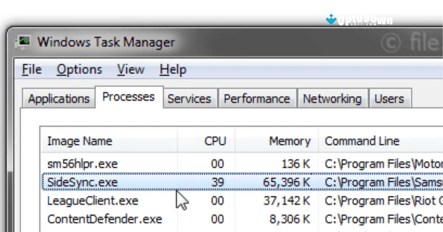This screenshot has height=232, width=443.
Task: Open the Performance tab
Action: [257, 98]
